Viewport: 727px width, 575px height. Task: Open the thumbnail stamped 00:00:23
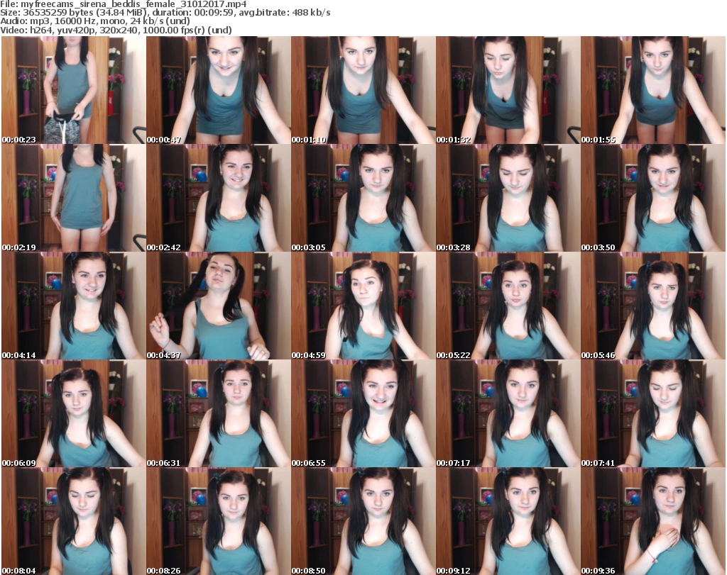(74, 90)
